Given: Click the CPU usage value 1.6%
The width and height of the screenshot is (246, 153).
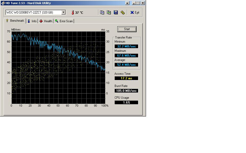Looking at the screenshot, I should click(126, 103).
